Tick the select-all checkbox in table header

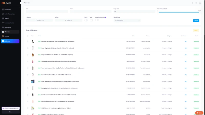(27, 36)
